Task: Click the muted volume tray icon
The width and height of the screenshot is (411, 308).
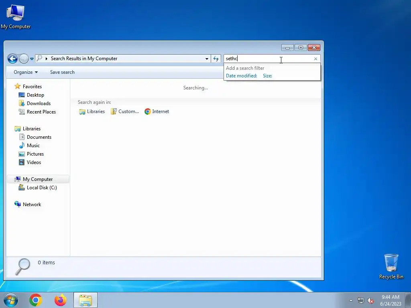Action: point(370,301)
